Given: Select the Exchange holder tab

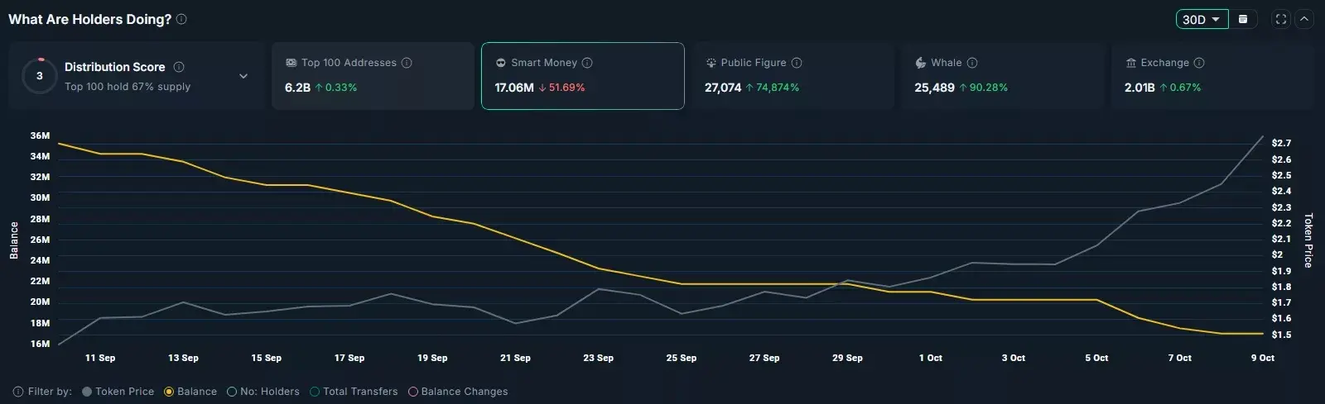Looking at the screenshot, I should point(1212,76).
